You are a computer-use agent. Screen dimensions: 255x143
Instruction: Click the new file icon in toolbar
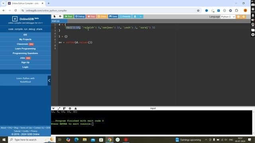[55, 16]
